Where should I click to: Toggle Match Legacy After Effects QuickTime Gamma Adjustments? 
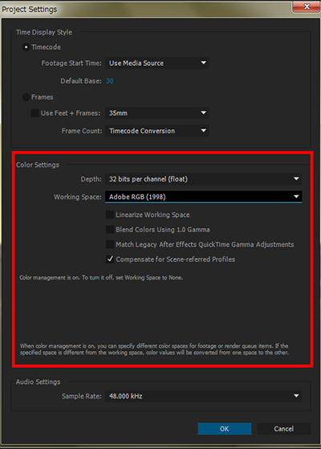(x=110, y=244)
